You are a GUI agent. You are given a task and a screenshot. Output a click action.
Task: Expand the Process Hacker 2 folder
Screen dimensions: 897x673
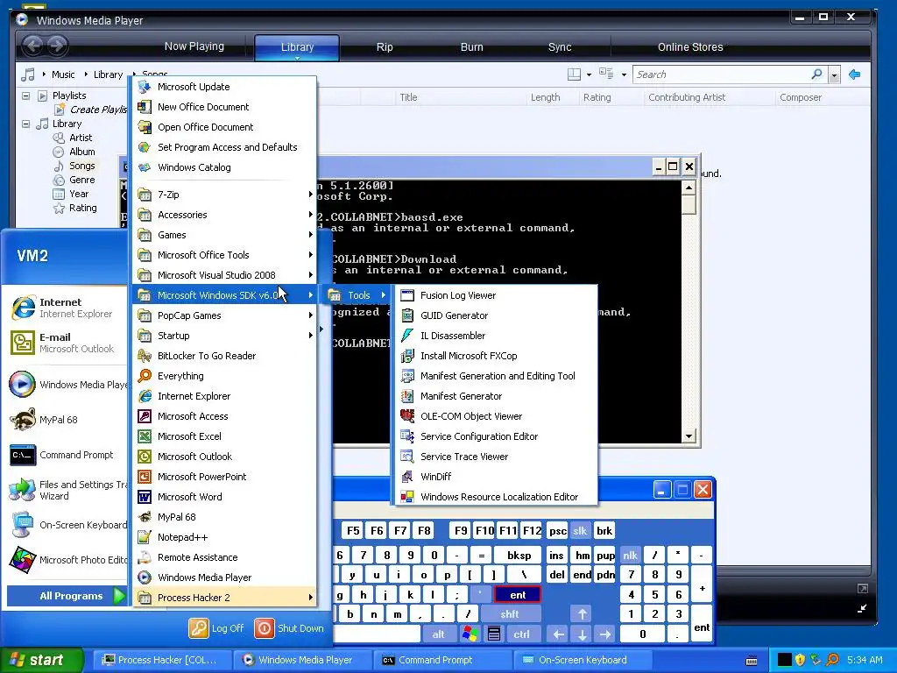[x=225, y=598]
